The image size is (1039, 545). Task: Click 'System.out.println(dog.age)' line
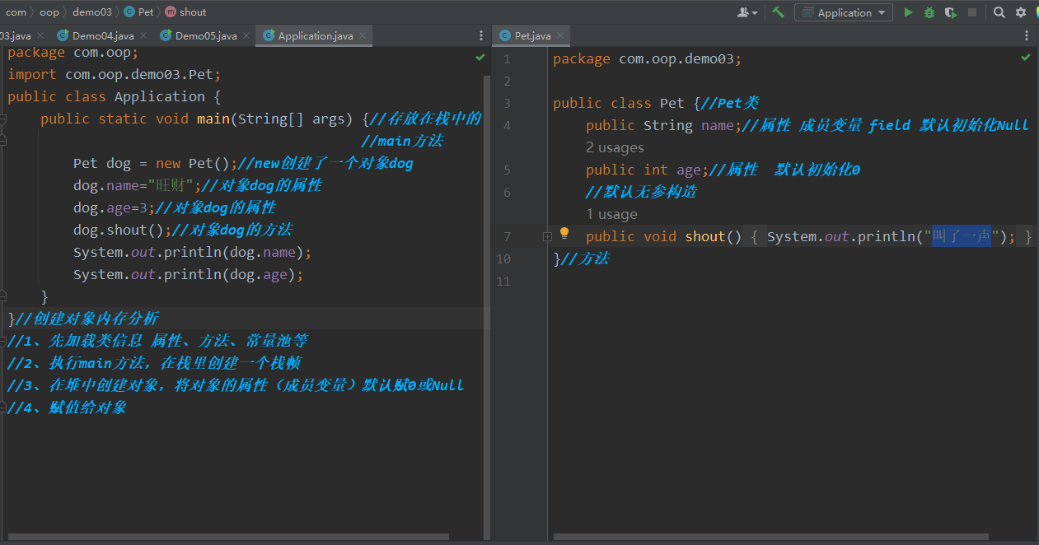[x=188, y=275]
